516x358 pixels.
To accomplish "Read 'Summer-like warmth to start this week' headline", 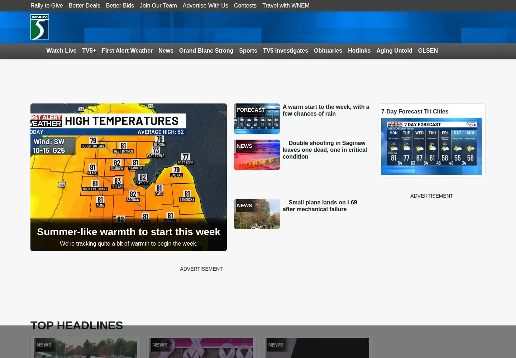I will click(129, 232).
